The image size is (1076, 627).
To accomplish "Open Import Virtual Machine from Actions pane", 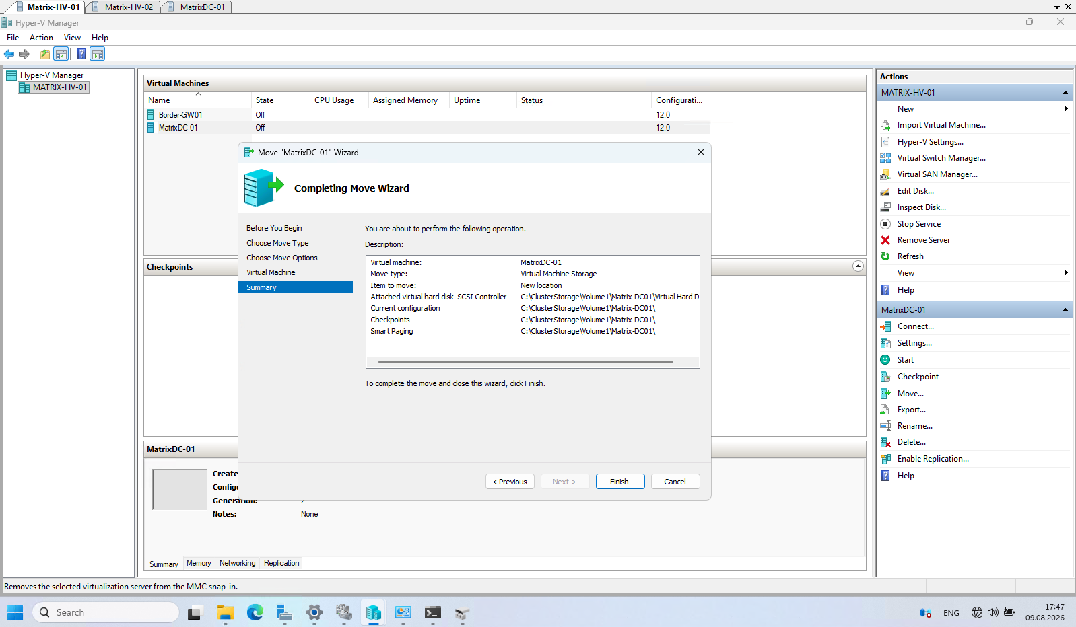I will coord(941,125).
